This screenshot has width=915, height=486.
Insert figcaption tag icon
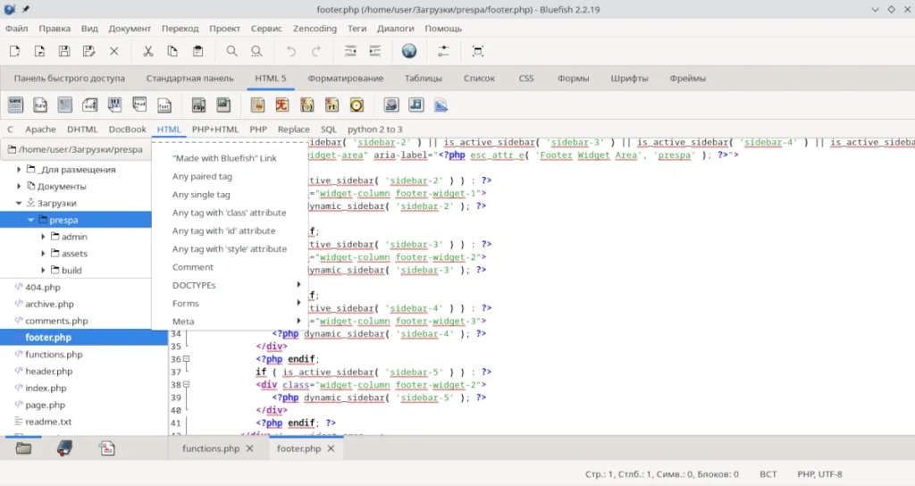click(x=198, y=105)
